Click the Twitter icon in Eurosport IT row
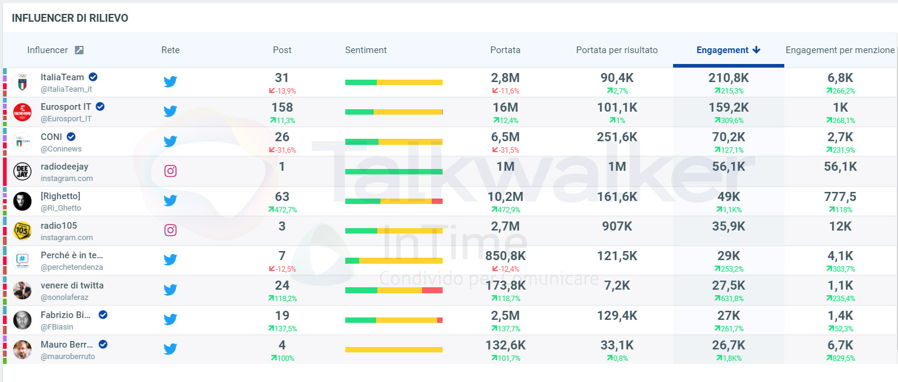The height and width of the screenshot is (382, 898). coord(171,112)
